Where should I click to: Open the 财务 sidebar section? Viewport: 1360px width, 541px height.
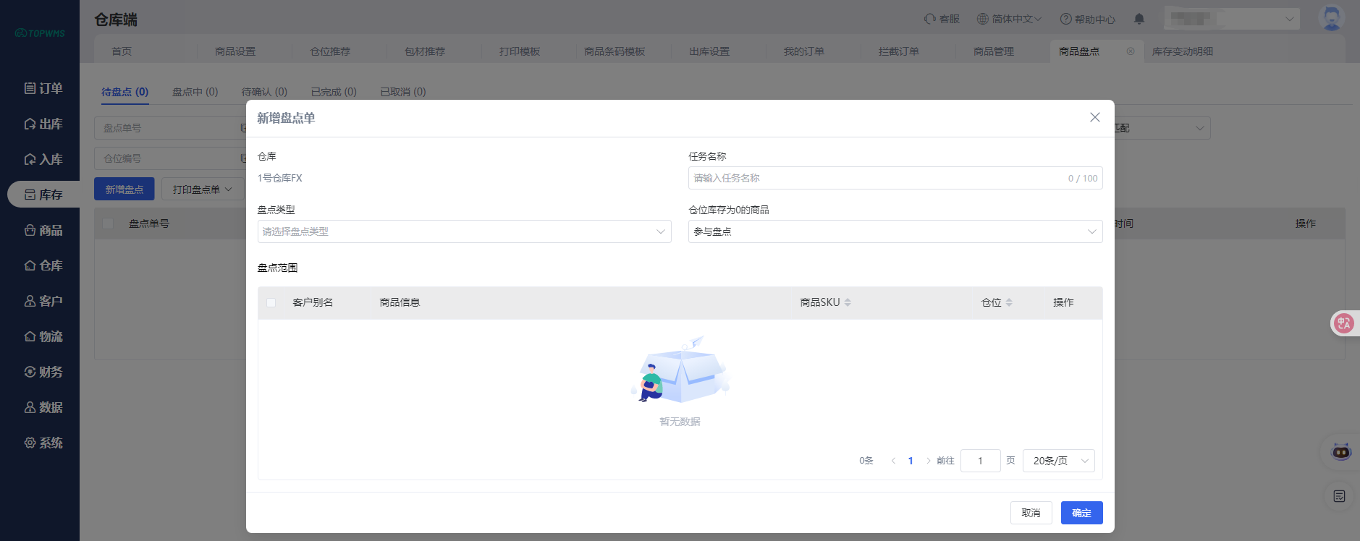43,372
